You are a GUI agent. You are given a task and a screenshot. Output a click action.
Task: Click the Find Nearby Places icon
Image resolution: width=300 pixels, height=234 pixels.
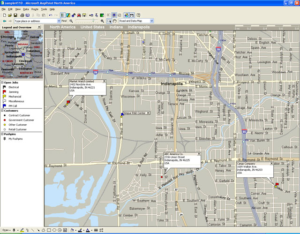tap(74, 15)
